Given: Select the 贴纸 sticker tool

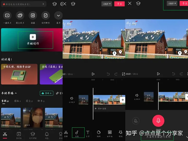Looking at the screenshot, I should pyautogui.click(x=99, y=134).
